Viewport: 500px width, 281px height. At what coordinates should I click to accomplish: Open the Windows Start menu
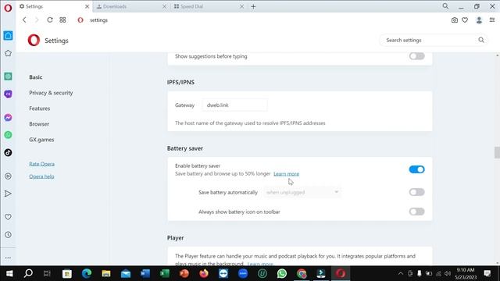click(9, 273)
